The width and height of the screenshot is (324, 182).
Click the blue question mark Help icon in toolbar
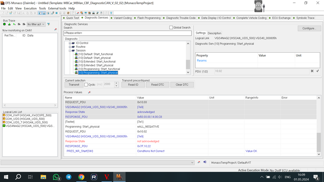coord(111,13)
